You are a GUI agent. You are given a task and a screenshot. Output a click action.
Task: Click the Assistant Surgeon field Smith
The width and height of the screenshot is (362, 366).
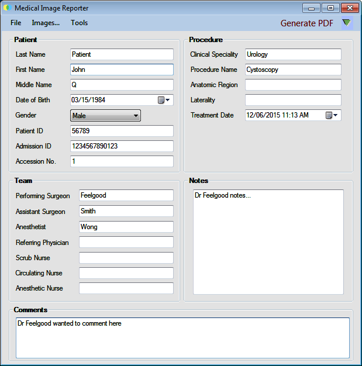pos(126,211)
